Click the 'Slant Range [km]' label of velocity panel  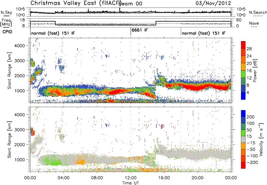(x=9, y=140)
